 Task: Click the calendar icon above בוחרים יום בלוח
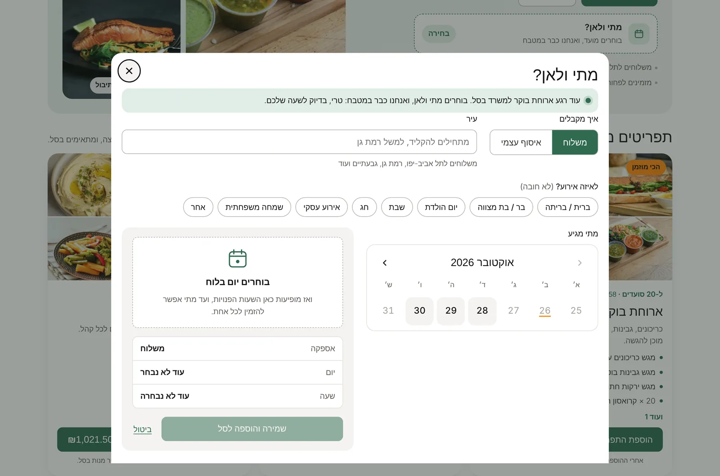(238, 258)
